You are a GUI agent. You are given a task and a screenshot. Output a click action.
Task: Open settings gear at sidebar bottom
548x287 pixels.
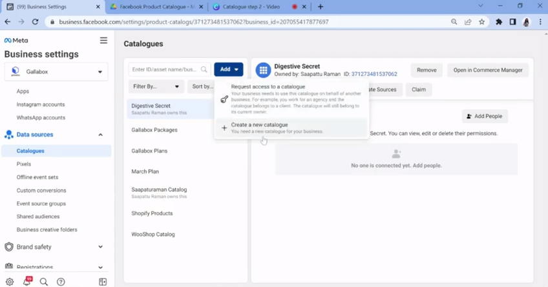[x=10, y=281]
